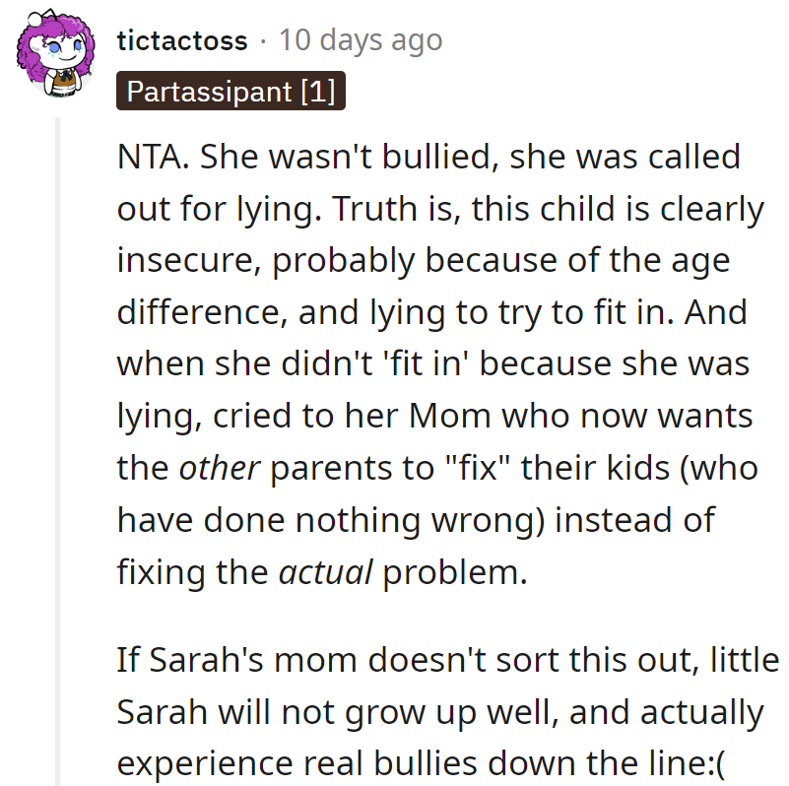Click the 10 days ago timestamp
Image resolution: width=789 pixels, height=786 pixels.
pyautogui.click(x=360, y=41)
